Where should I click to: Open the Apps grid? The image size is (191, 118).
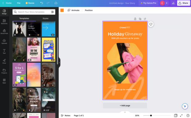tap(4, 81)
